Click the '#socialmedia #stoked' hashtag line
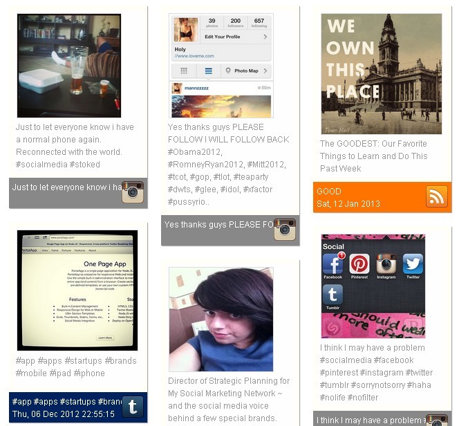This screenshot has height=426, width=459. click(57, 165)
